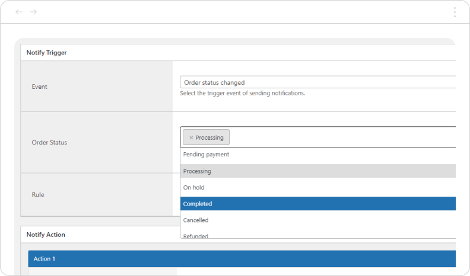Click the trigger event help text
Image resolution: width=470 pixels, height=276 pixels.
point(242,93)
